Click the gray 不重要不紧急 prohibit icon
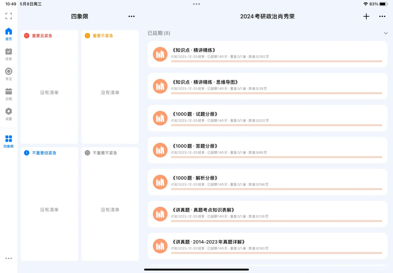This screenshot has width=393, height=273. coord(87,153)
